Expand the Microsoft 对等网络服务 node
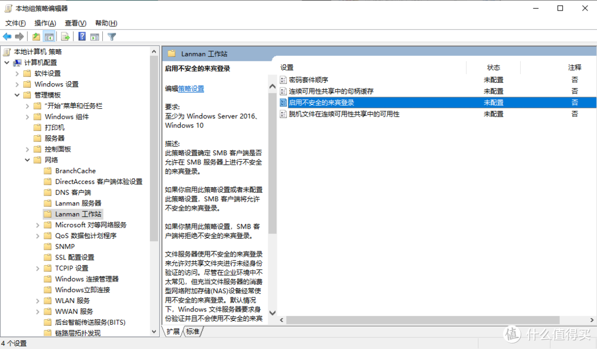Viewport: 597px width, 349px height. [37, 225]
